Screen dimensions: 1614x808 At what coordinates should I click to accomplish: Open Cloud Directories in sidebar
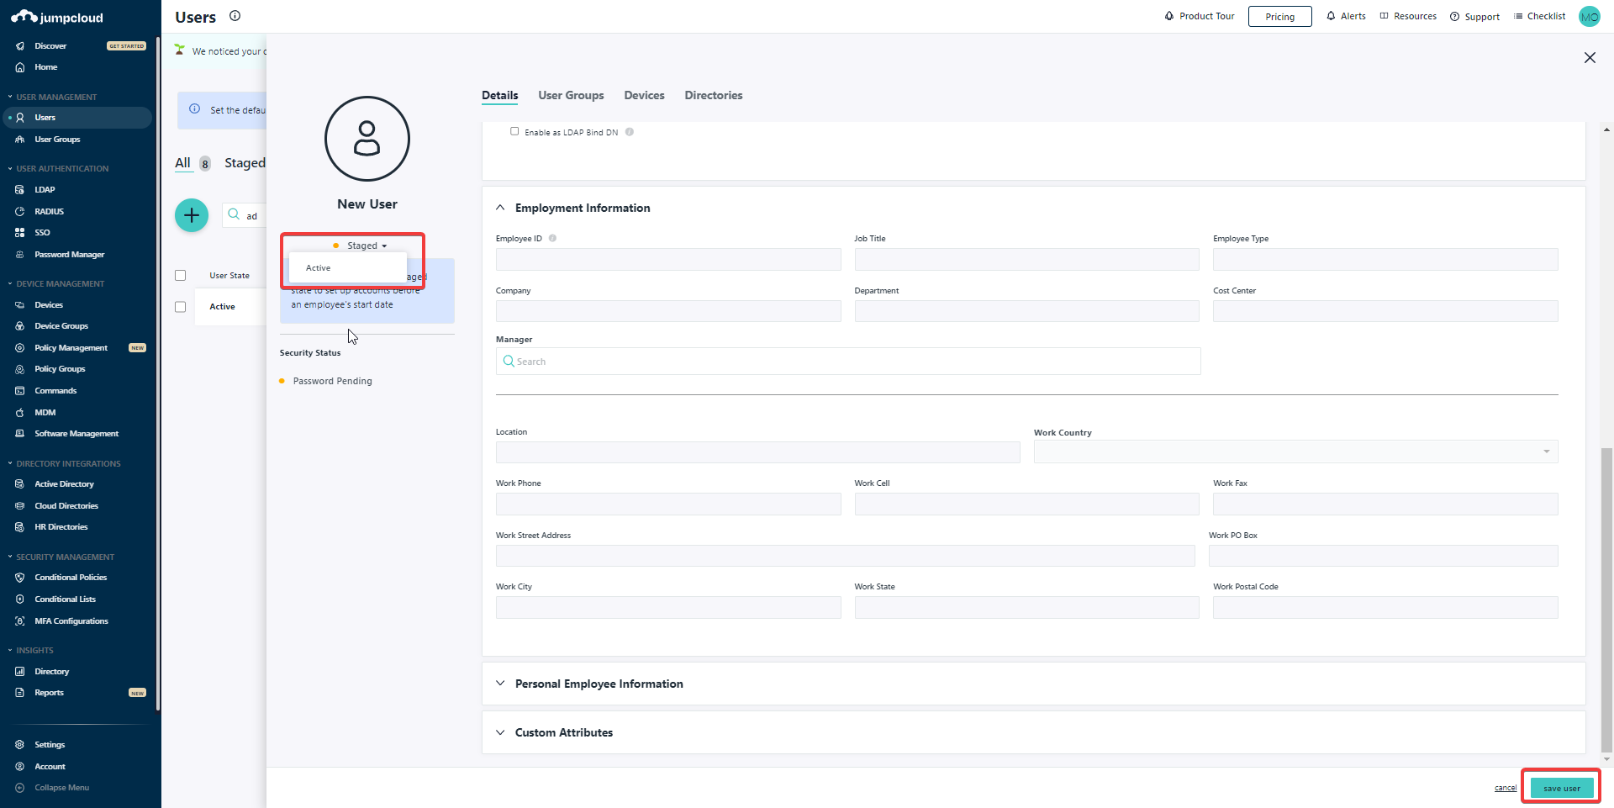click(66, 506)
